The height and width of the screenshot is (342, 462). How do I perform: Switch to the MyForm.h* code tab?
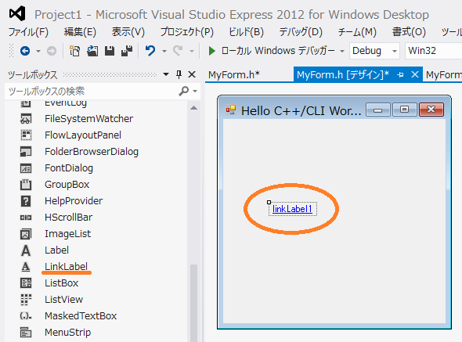(234, 75)
